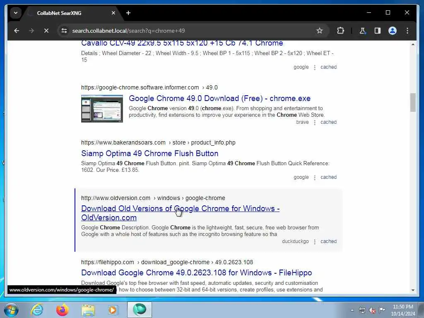Open FileHippo Chrome 49.0.2623.108 download link

pyautogui.click(x=196, y=272)
